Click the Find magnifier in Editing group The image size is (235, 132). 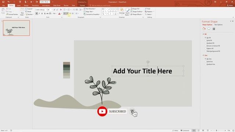click(x=146, y=9)
